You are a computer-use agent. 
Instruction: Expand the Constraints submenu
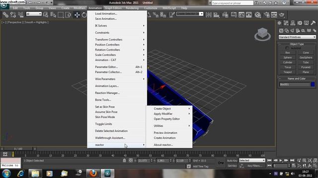click(x=117, y=33)
